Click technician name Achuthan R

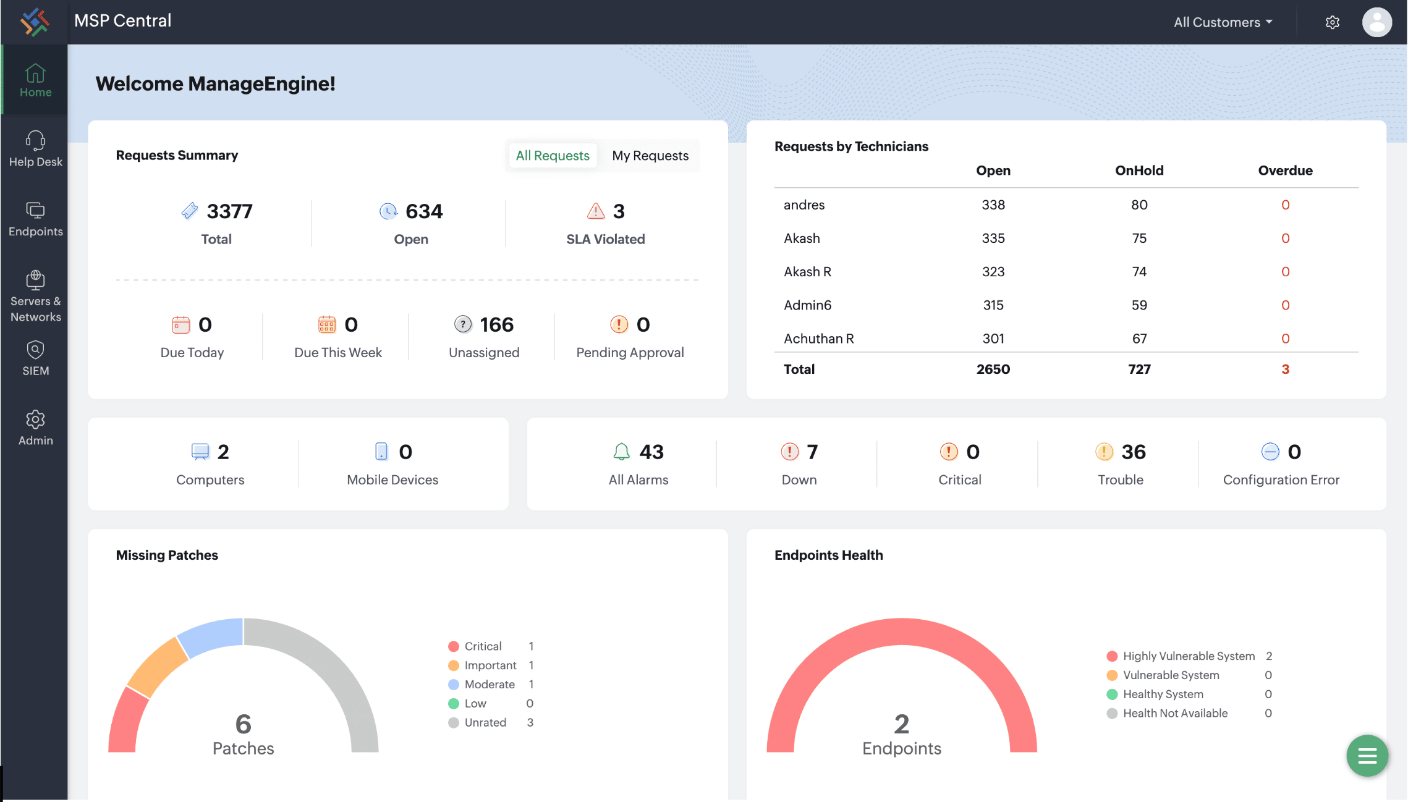click(818, 339)
